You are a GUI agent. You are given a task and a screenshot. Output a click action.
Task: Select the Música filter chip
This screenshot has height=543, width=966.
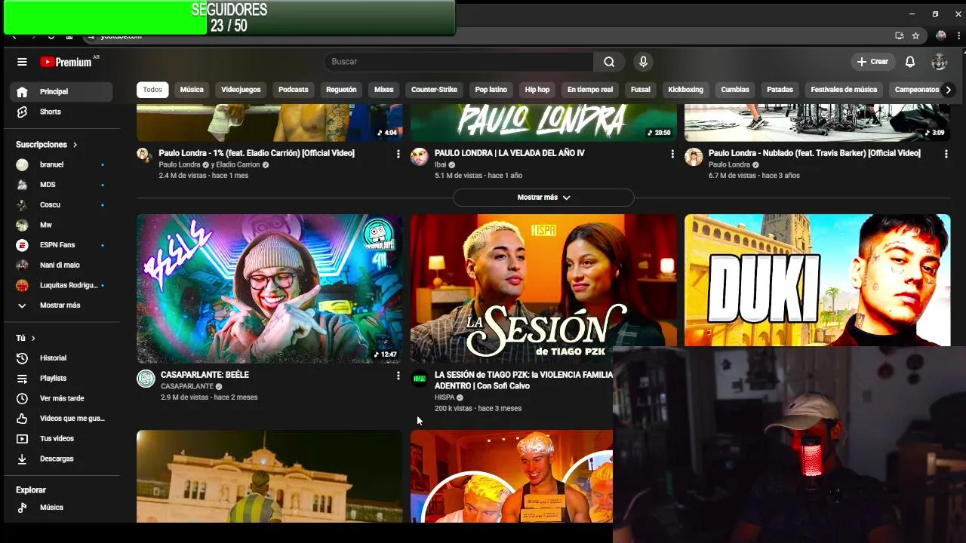pyautogui.click(x=192, y=90)
